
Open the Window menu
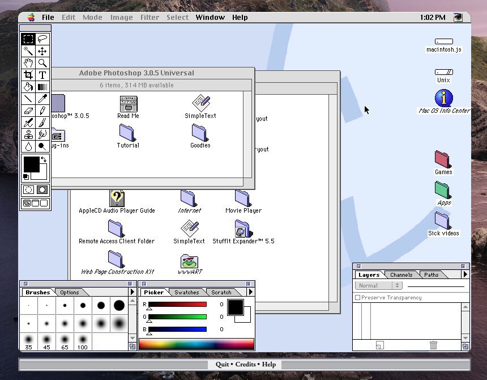[x=210, y=18]
